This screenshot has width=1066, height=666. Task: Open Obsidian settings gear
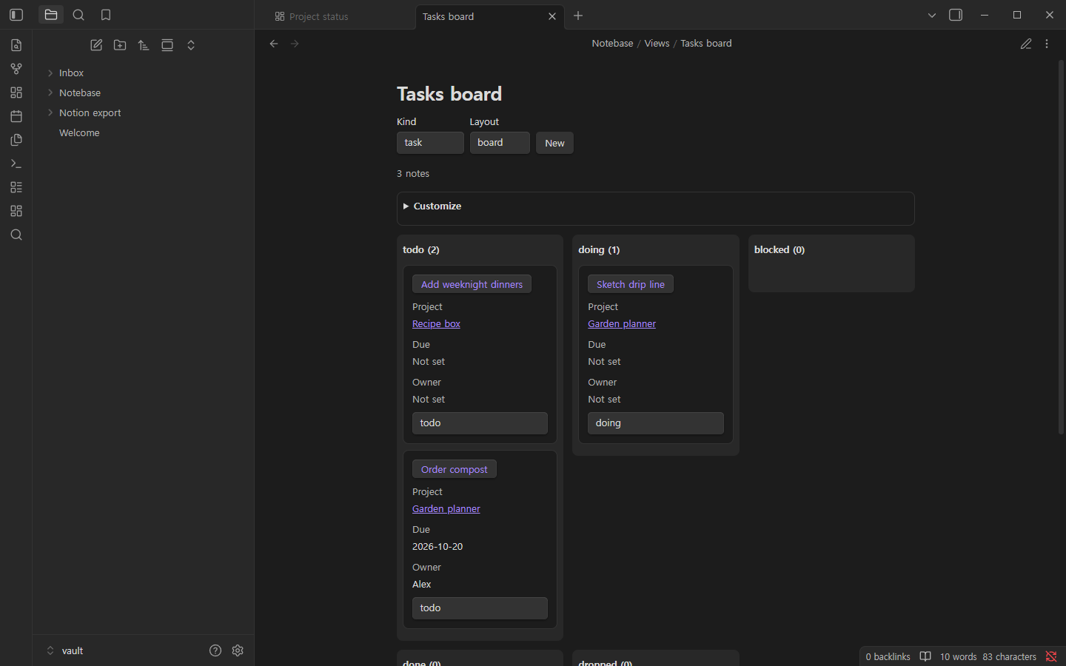238,650
